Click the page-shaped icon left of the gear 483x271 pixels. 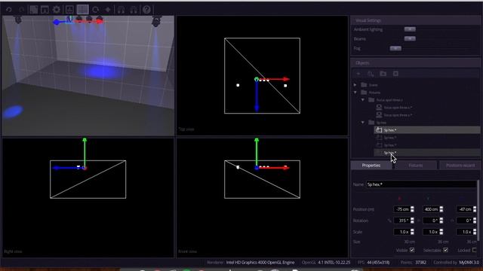(33, 10)
